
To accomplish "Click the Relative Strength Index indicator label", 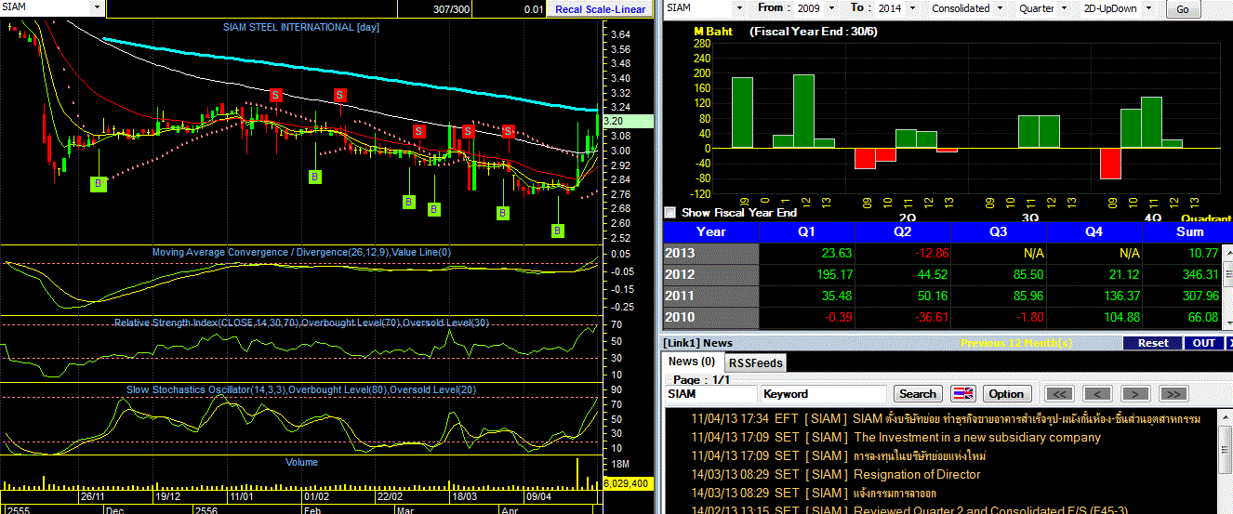I will pos(301,323).
